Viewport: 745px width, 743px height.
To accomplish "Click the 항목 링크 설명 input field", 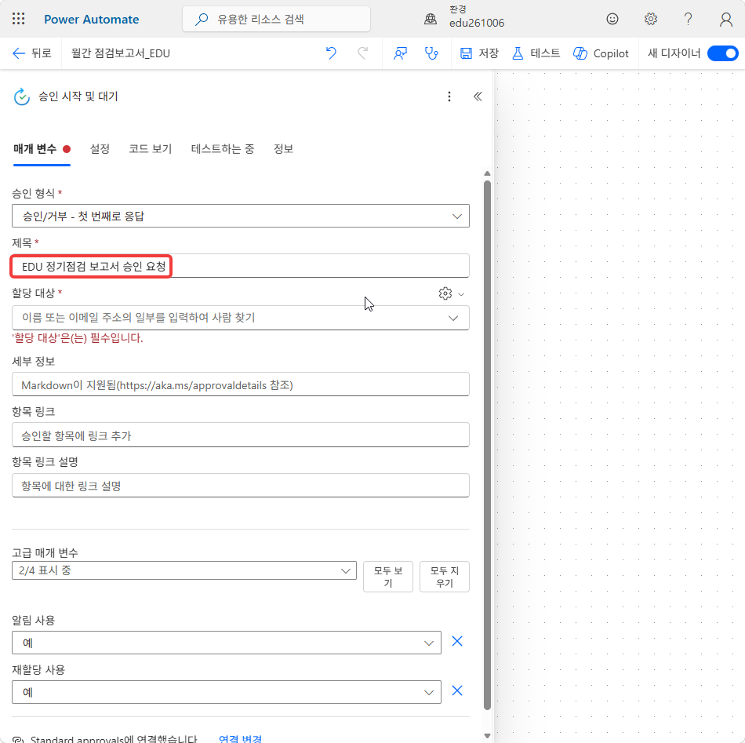I will [241, 486].
